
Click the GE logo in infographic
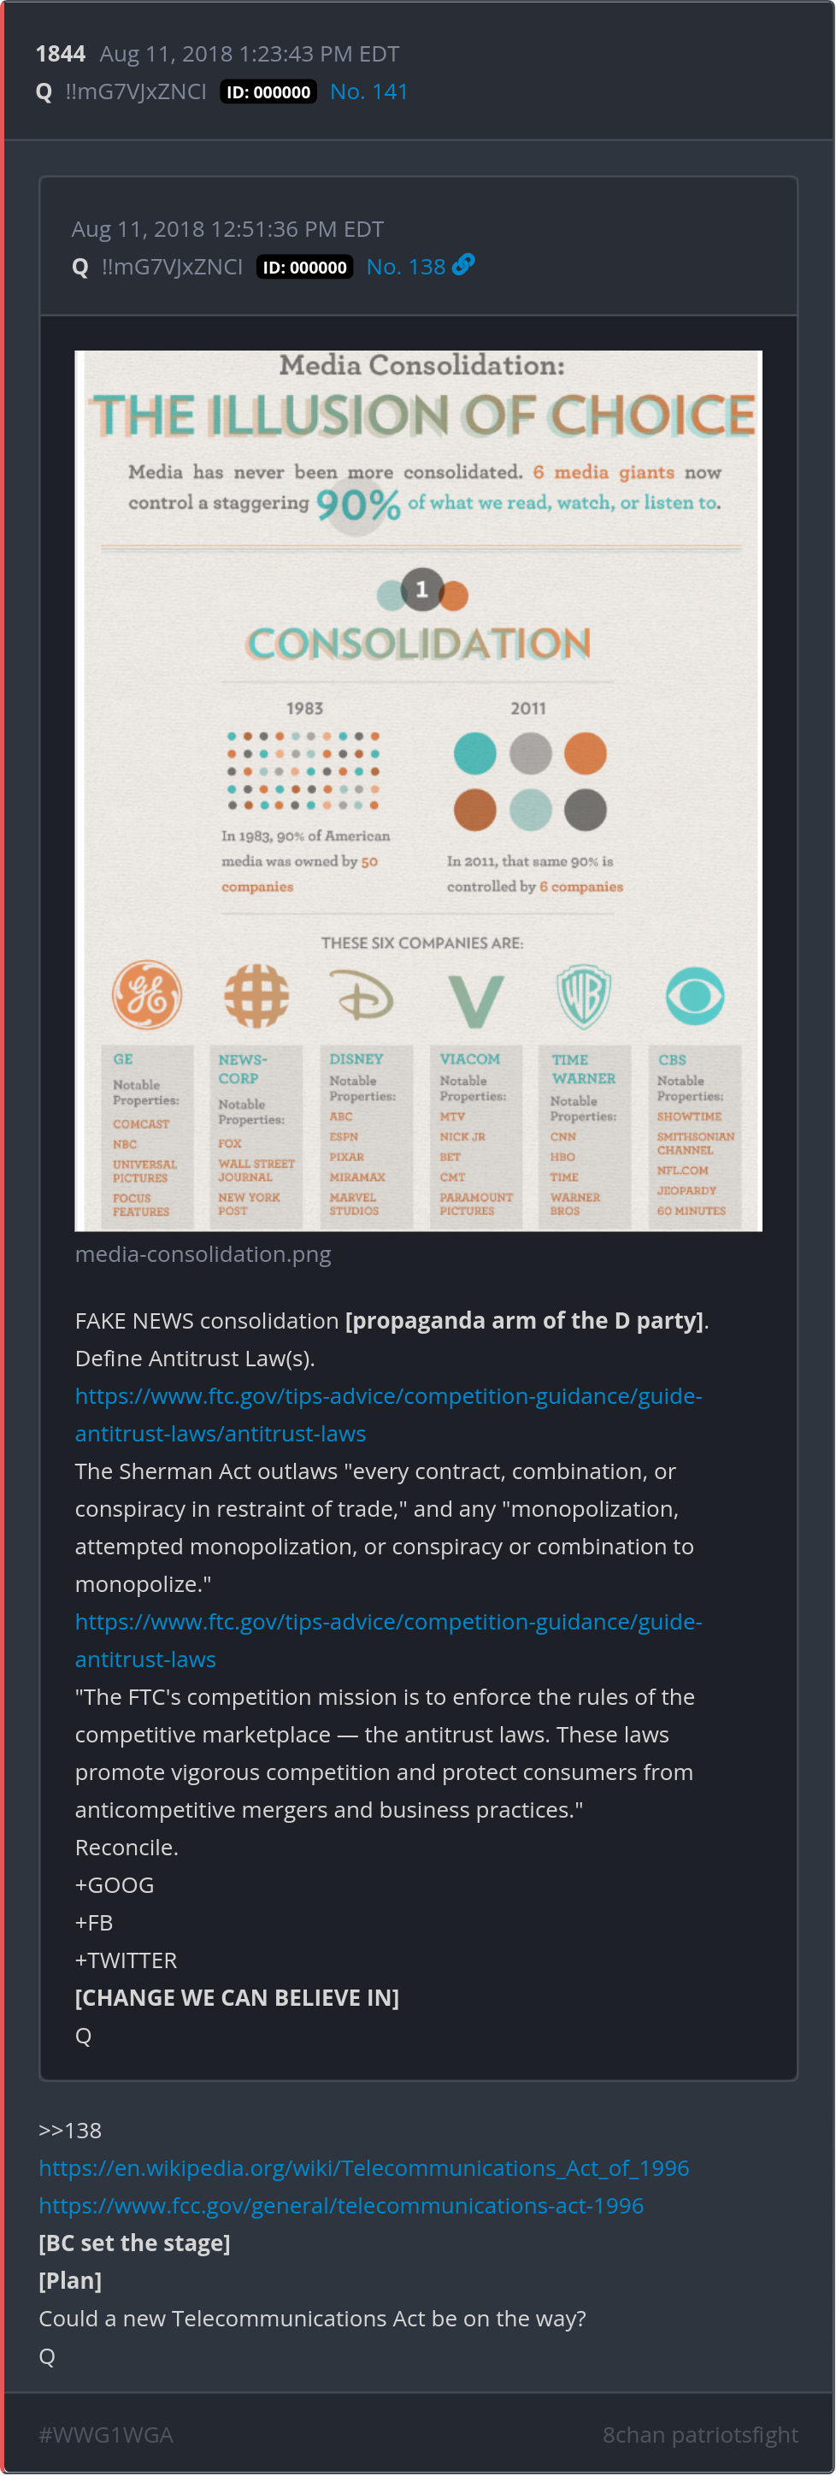tap(147, 993)
